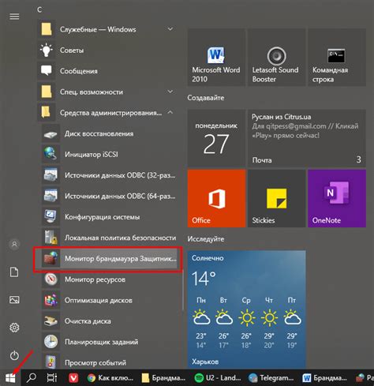The width and height of the screenshot is (374, 386).
Task: Open the Почта mail live tile
Action: coord(307,138)
